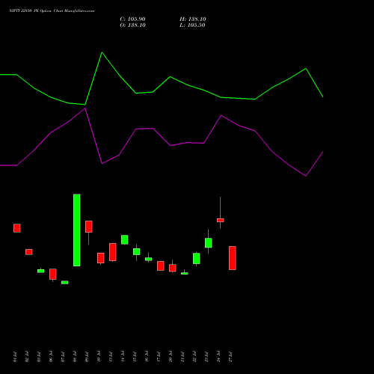
Task: Click the 15 Jul date label
Action: [x=135, y=357]
